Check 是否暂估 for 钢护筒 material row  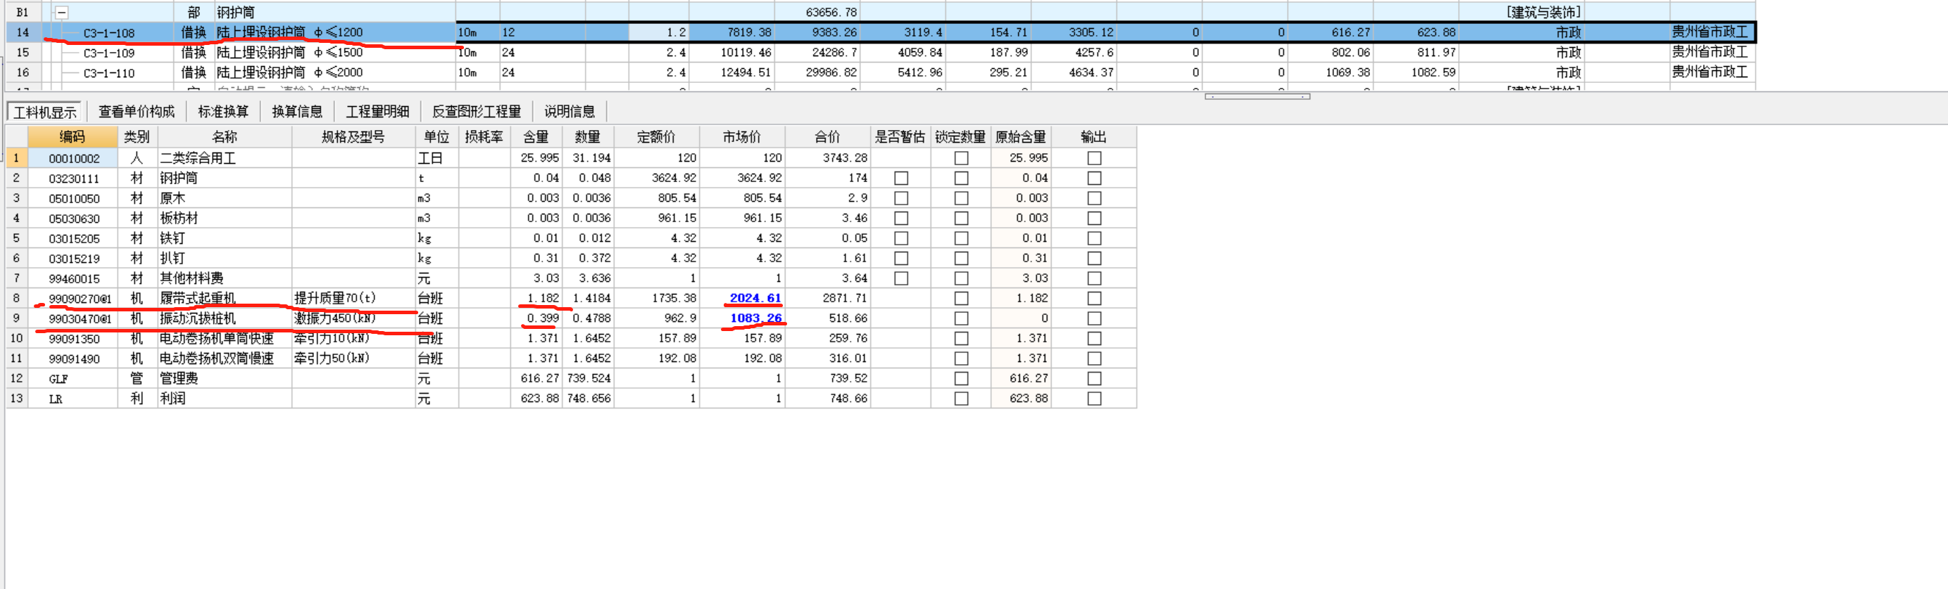[900, 179]
